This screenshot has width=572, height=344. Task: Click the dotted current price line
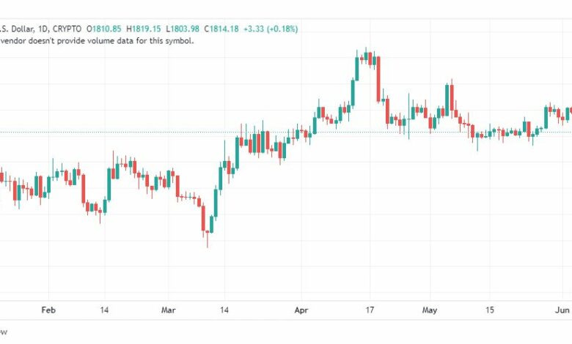click(286, 132)
